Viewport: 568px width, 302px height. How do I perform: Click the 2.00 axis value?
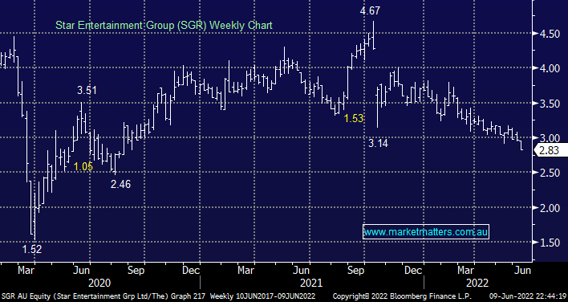(550, 208)
